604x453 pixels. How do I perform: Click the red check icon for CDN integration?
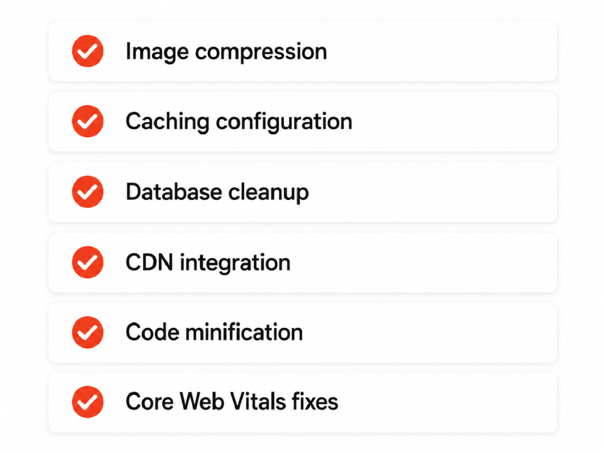pos(88,262)
